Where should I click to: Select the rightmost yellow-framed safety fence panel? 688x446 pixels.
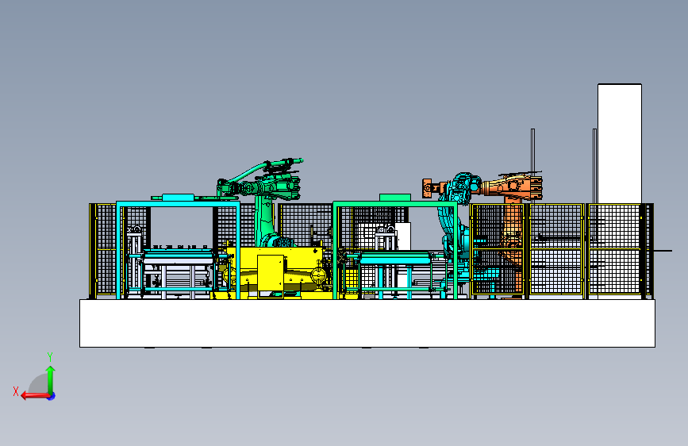[x=614, y=249]
